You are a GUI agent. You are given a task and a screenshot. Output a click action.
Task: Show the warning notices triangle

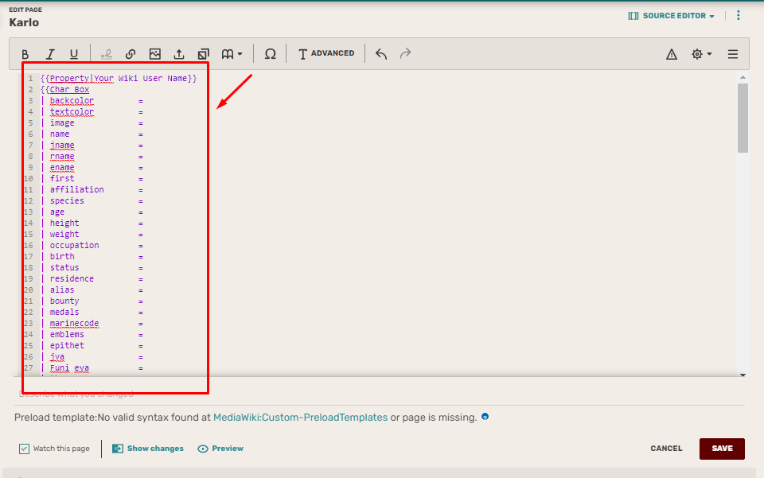coord(672,54)
